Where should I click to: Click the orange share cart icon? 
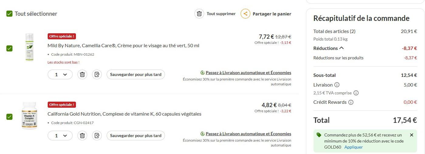245,14
